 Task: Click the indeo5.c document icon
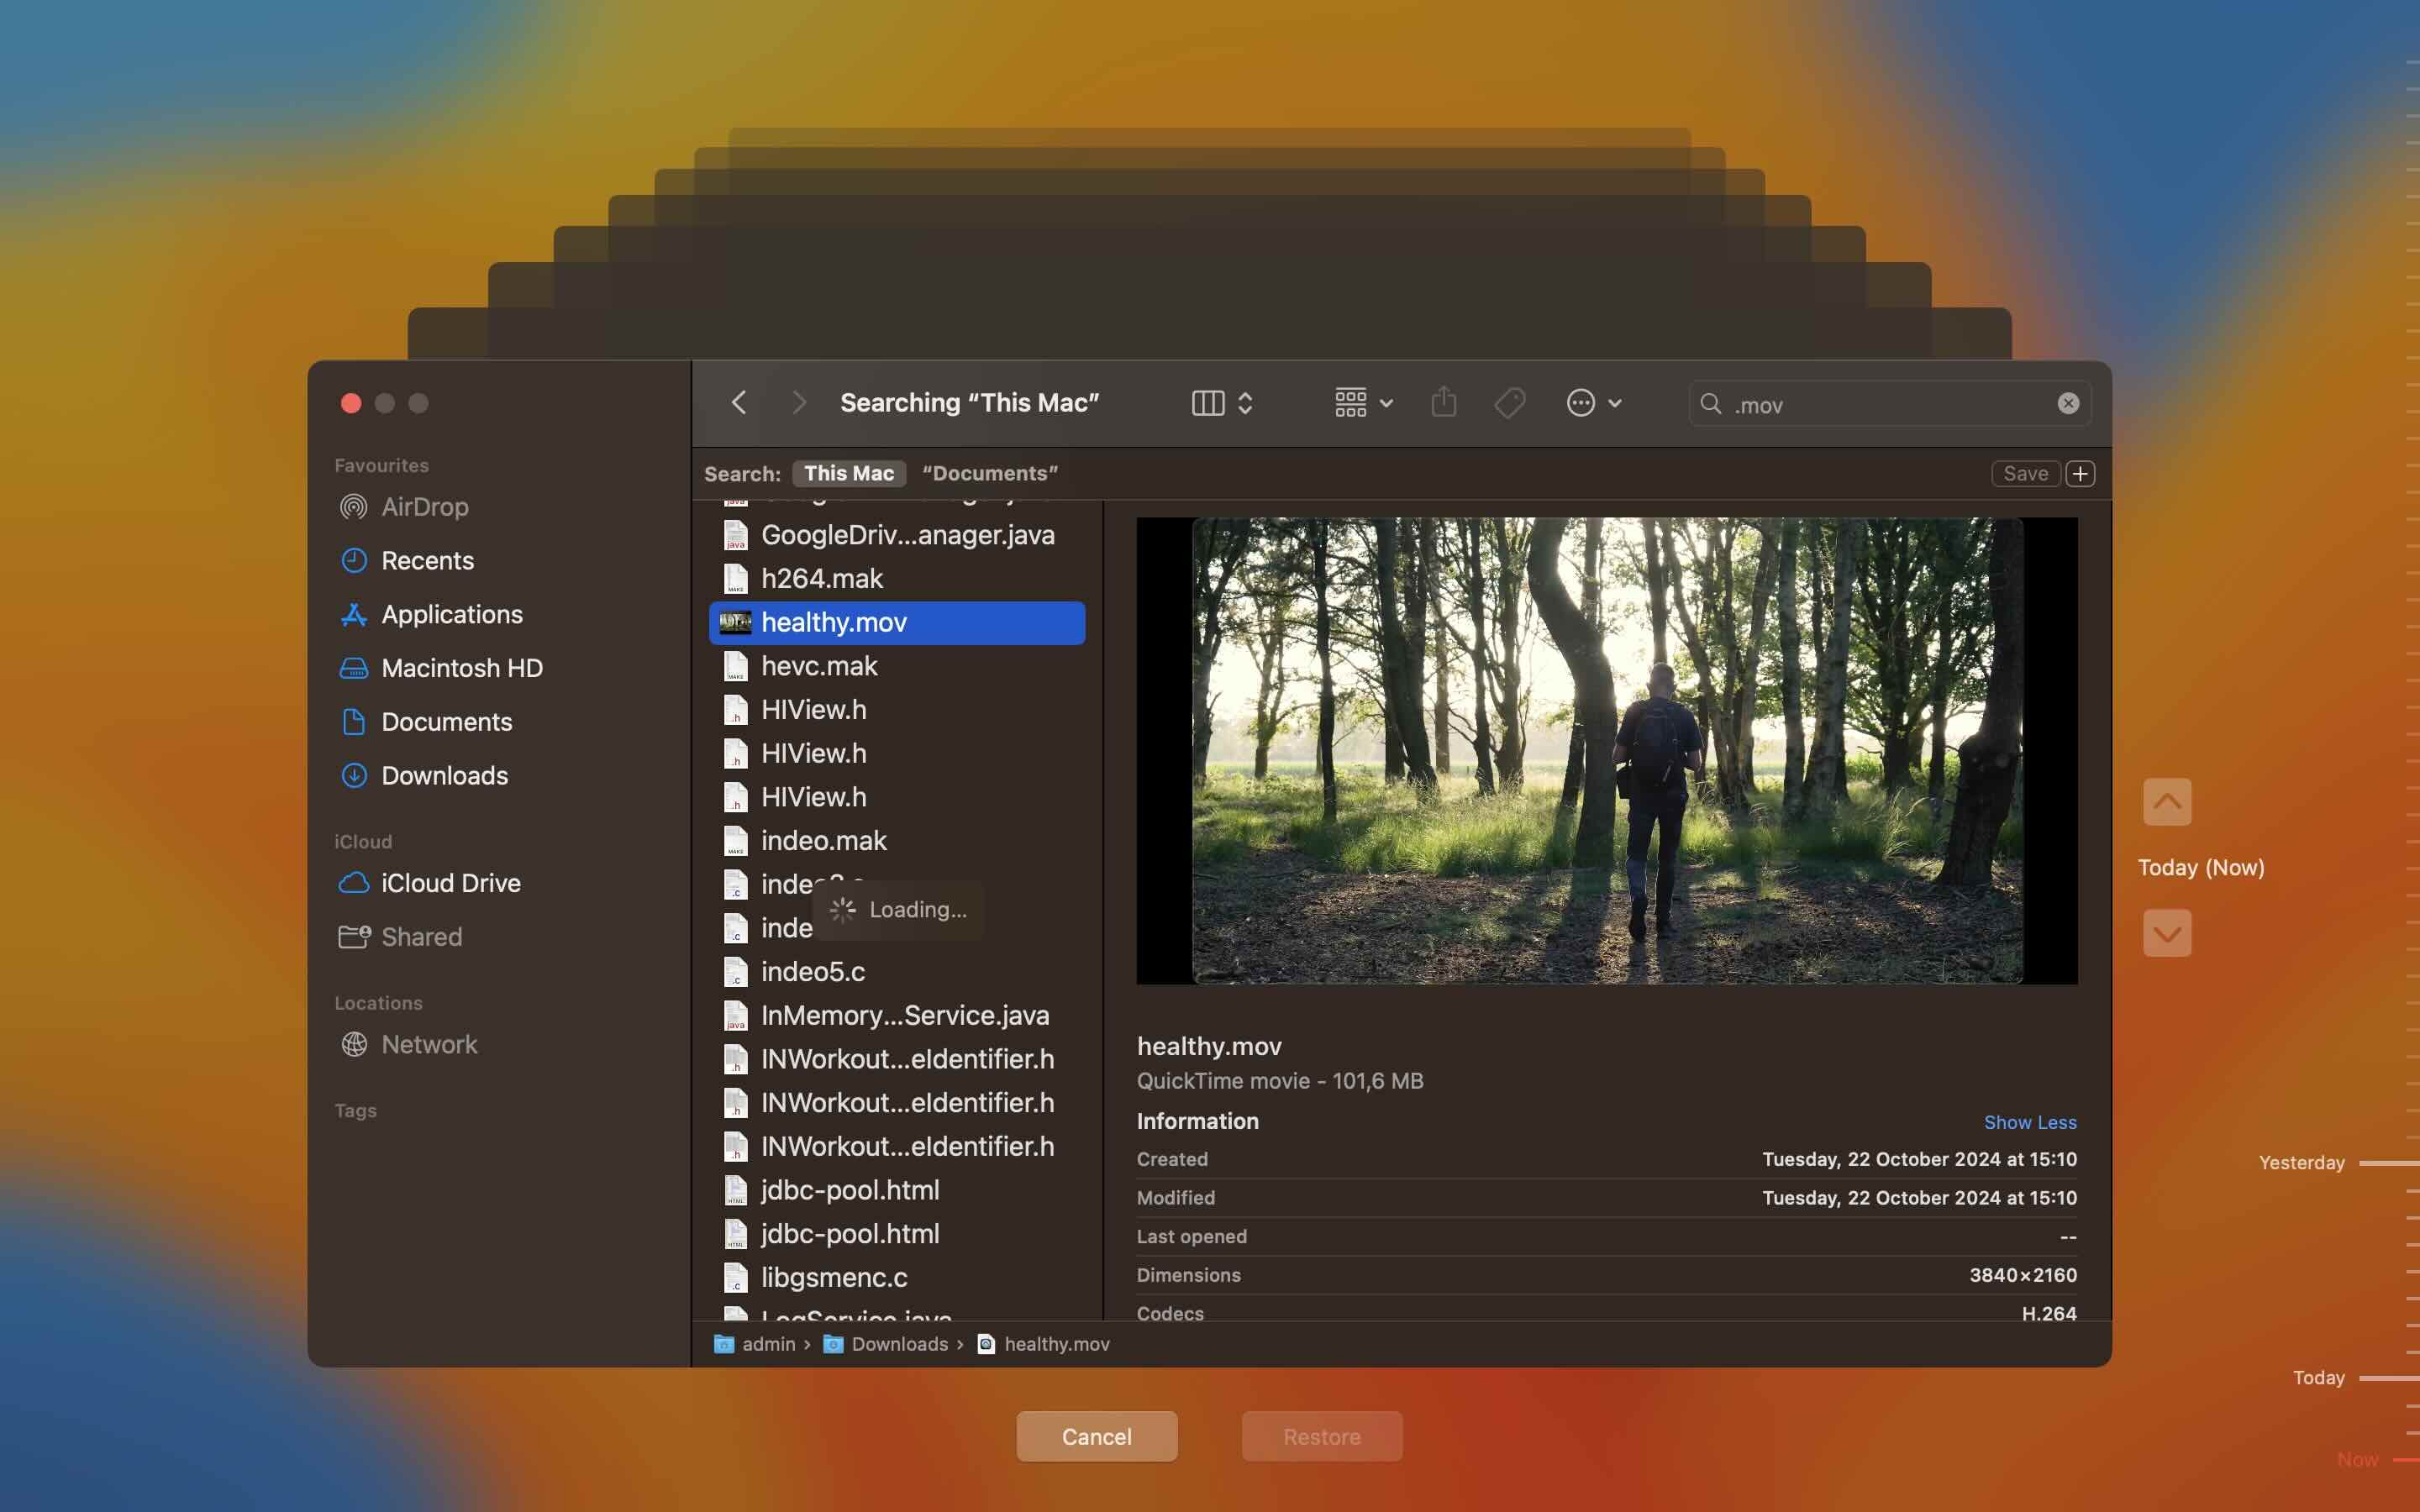point(735,972)
